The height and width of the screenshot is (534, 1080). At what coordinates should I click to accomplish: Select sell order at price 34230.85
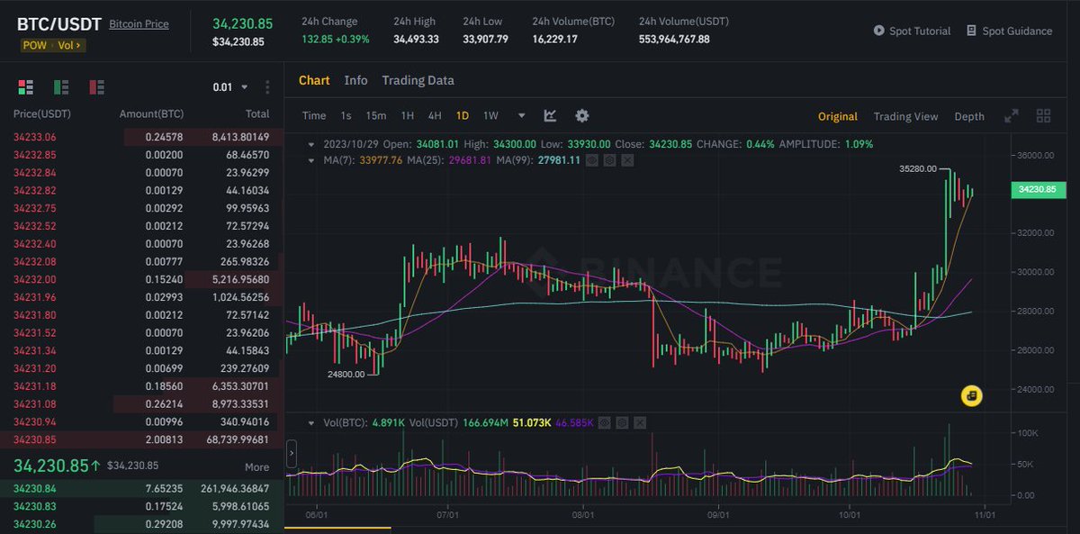pyautogui.click(x=141, y=439)
